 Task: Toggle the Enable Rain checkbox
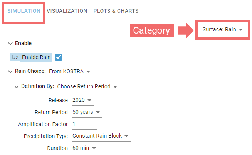click(59, 57)
